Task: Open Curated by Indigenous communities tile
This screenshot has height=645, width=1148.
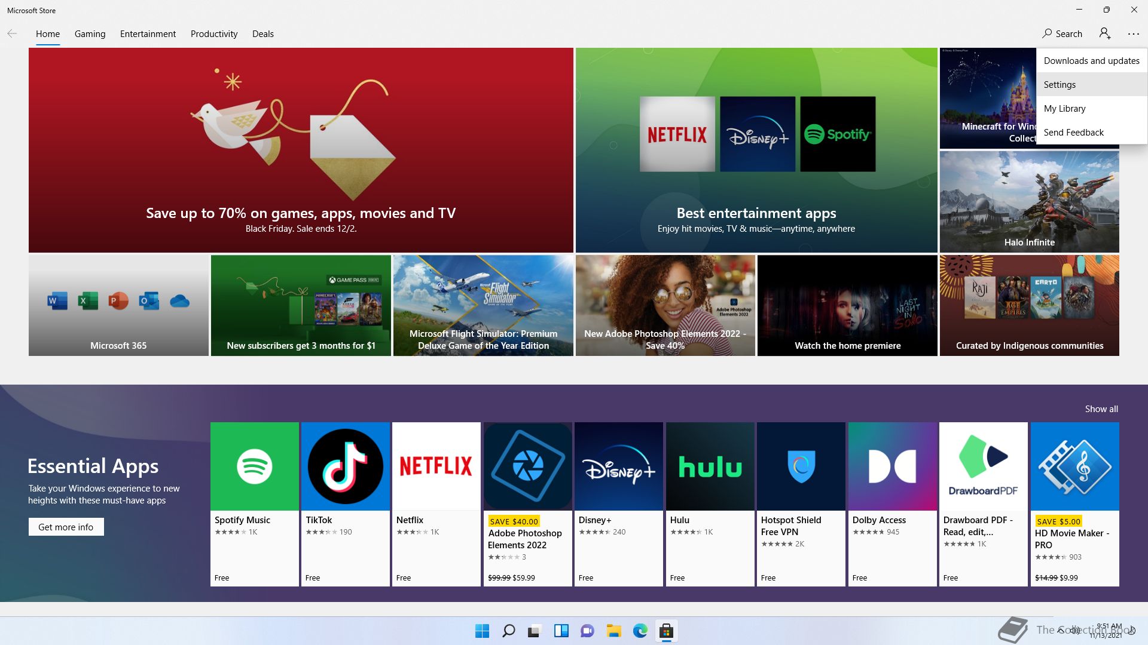Action: [1030, 306]
